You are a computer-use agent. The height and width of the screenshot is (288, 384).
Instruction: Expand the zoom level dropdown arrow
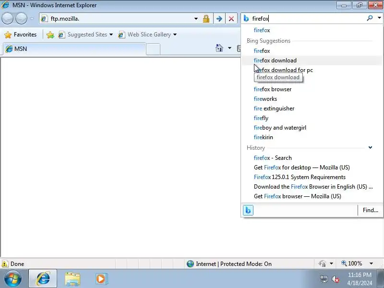click(x=371, y=264)
